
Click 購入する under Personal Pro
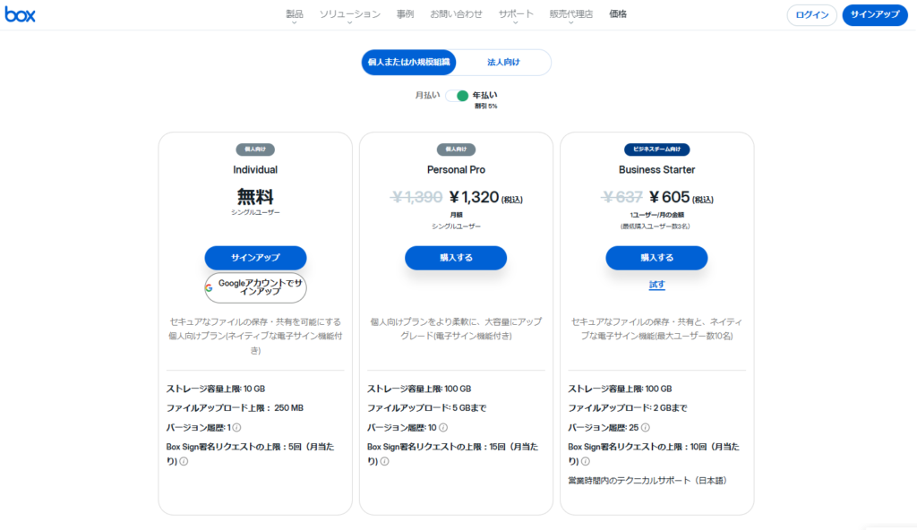pyautogui.click(x=456, y=258)
